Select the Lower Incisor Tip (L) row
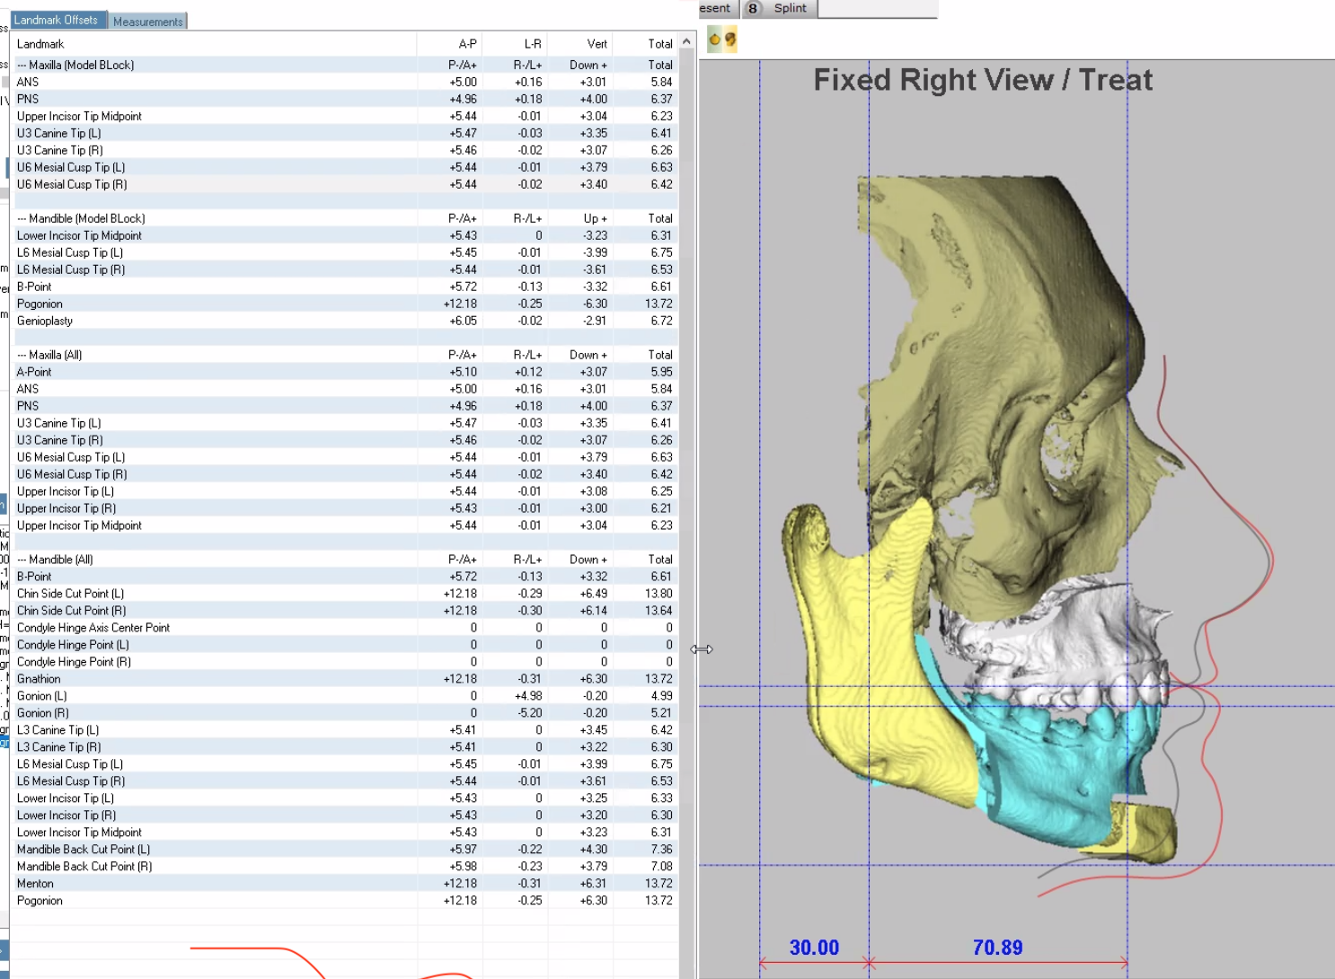This screenshot has height=979, width=1335. [x=344, y=798]
